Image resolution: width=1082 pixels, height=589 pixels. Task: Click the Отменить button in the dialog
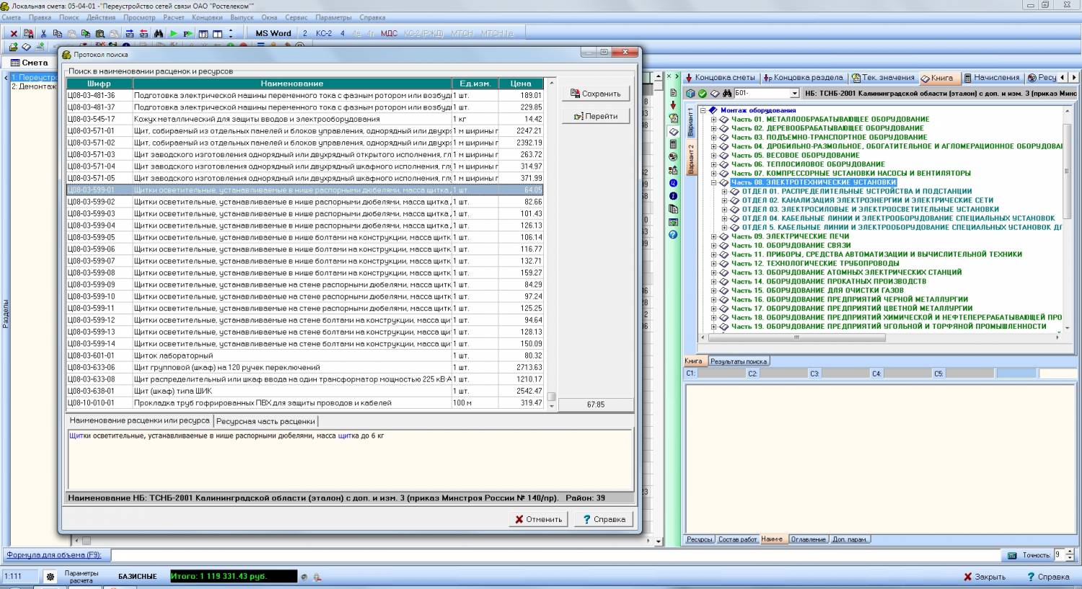coord(538,519)
